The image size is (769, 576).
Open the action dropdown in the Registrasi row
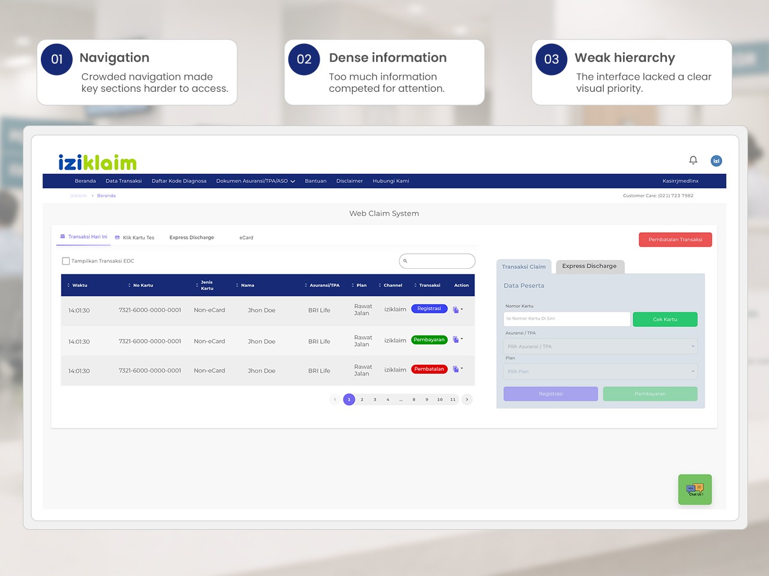(461, 310)
